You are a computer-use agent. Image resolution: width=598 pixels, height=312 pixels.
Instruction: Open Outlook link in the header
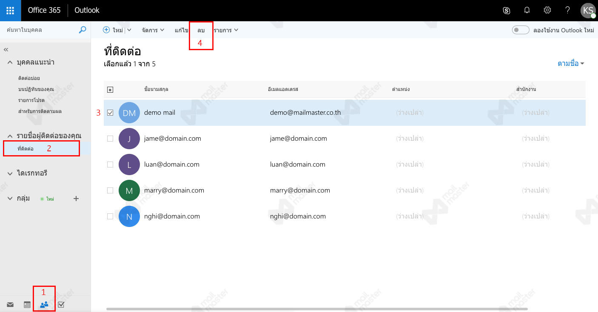point(87,10)
